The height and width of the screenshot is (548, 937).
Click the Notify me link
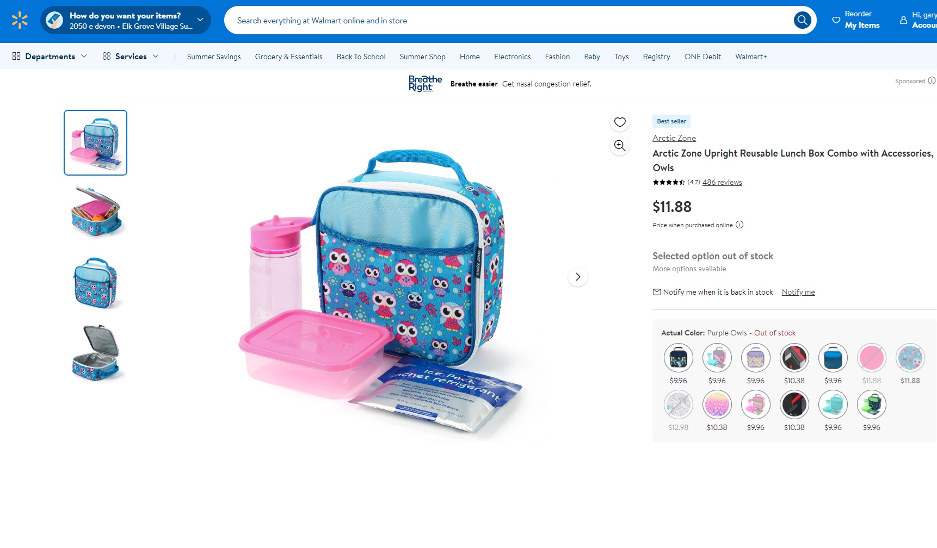(798, 292)
